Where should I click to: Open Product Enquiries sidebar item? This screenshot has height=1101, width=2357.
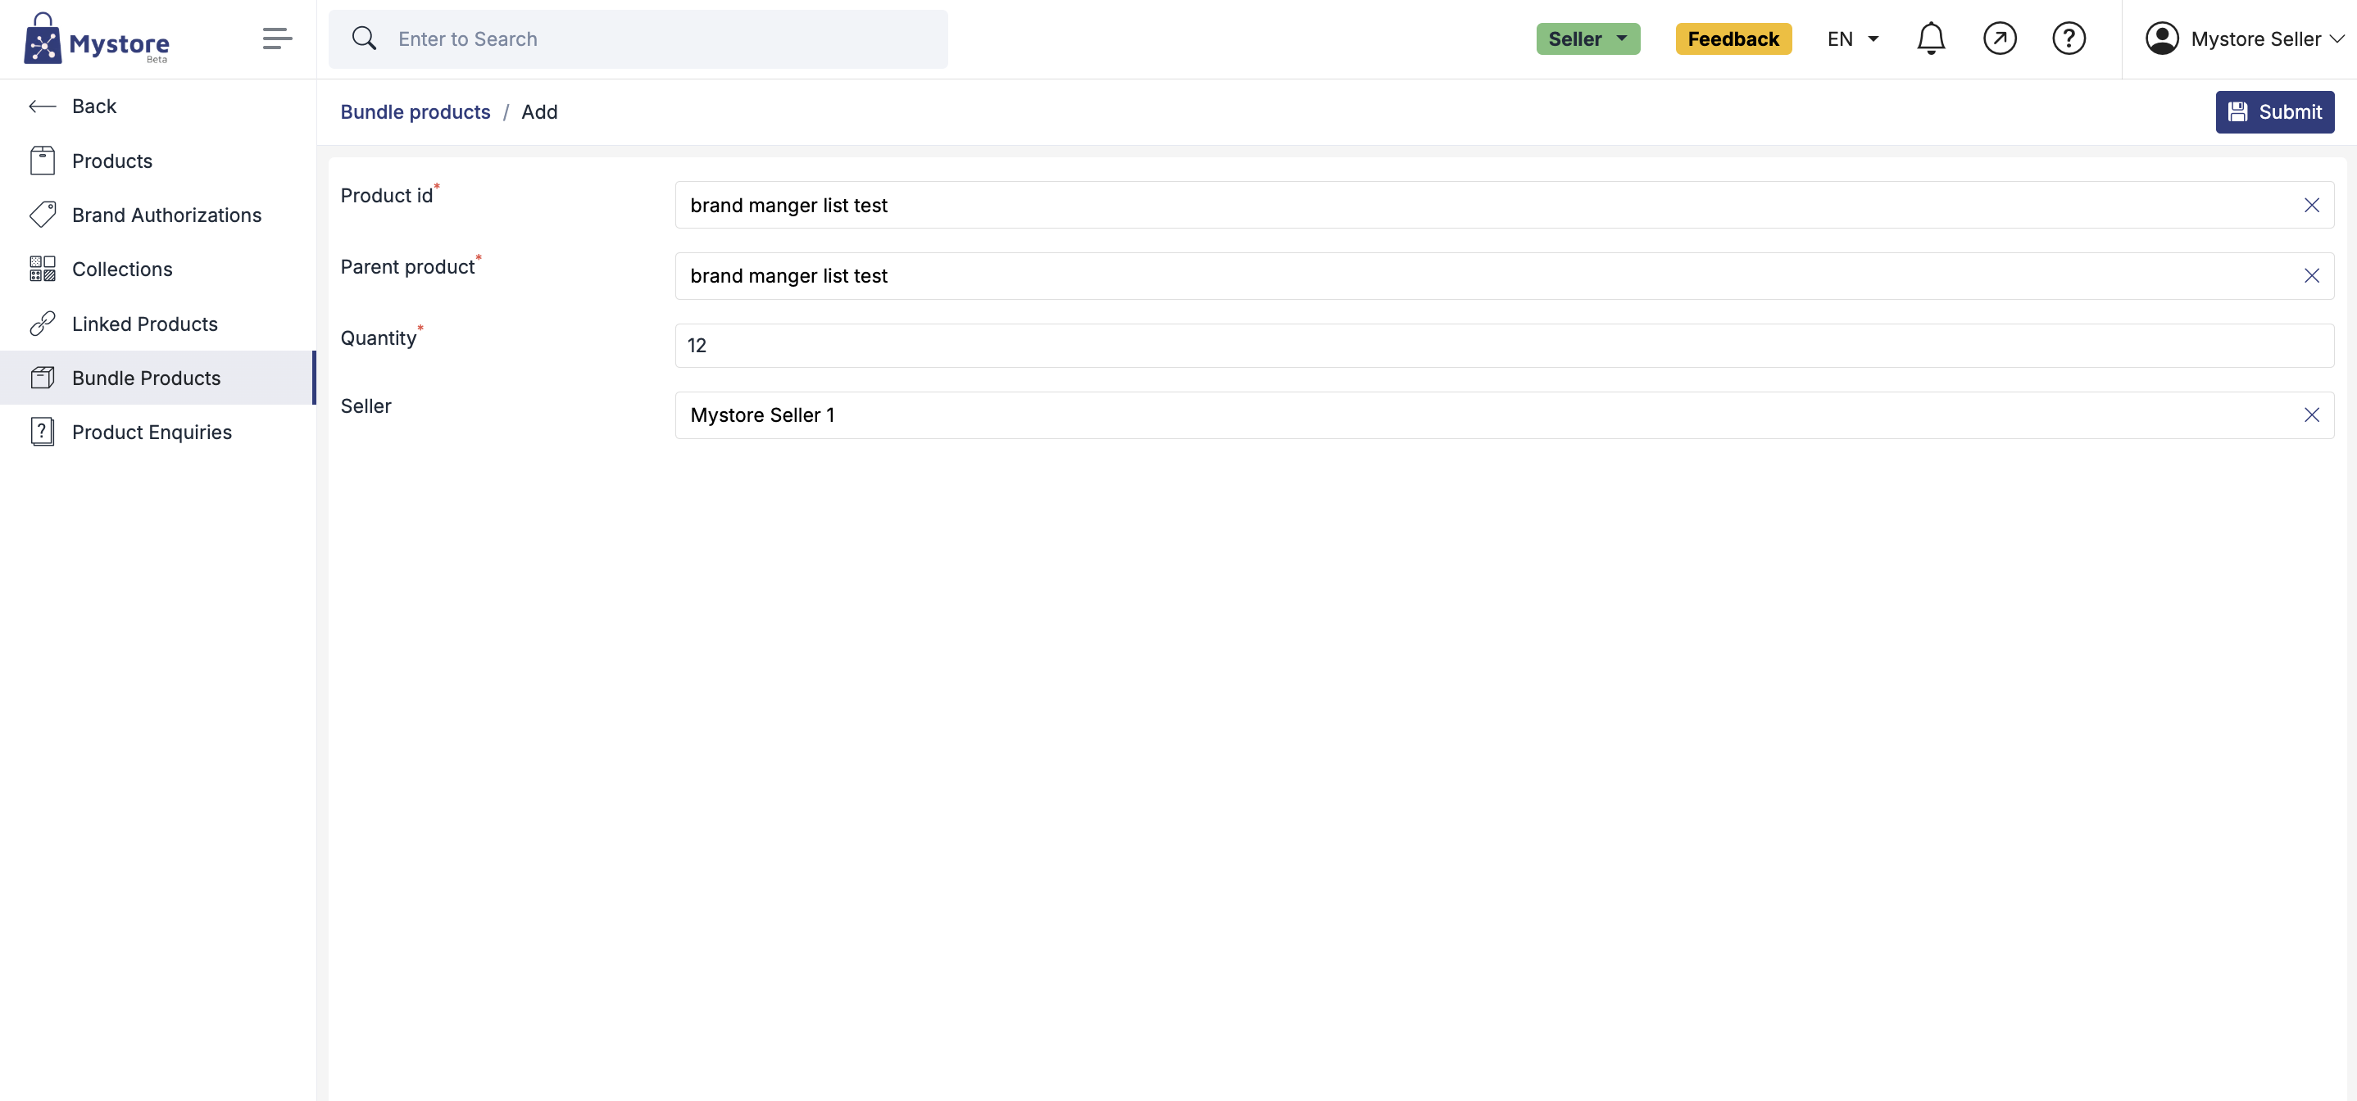(152, 432)
